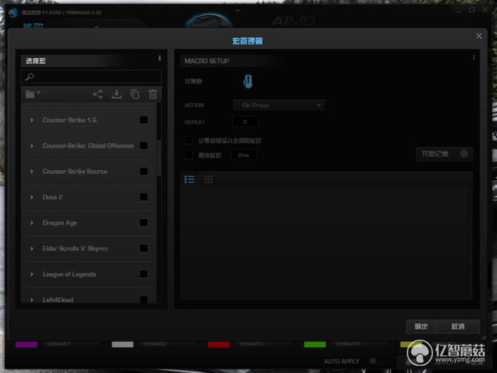Click the search magnifier icon
The width and height of the screenshot is (497, 373).
(x=30, y=77)
